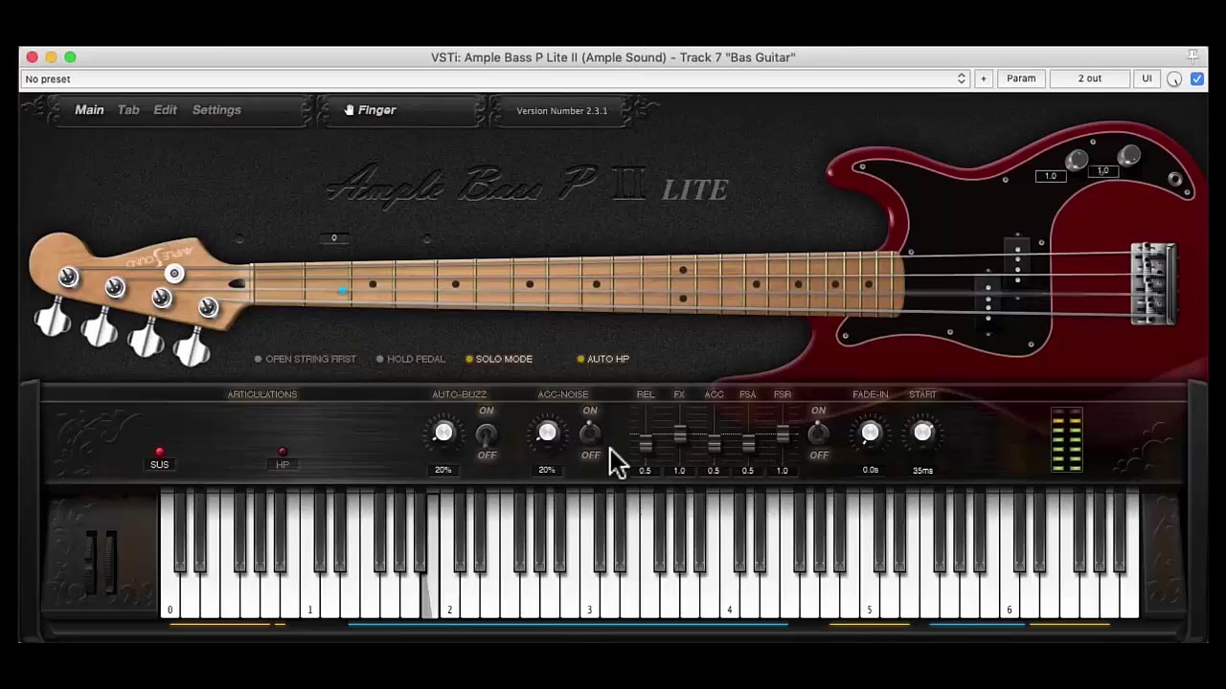Open the Settings page

pos(216,110)
